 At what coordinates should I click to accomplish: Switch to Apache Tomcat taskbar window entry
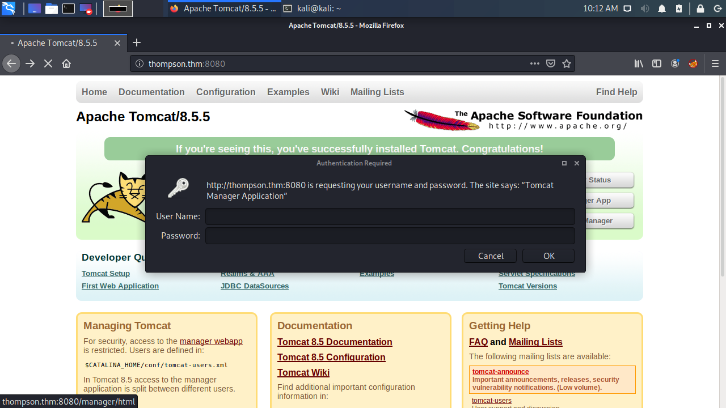(x=225, y=8)
